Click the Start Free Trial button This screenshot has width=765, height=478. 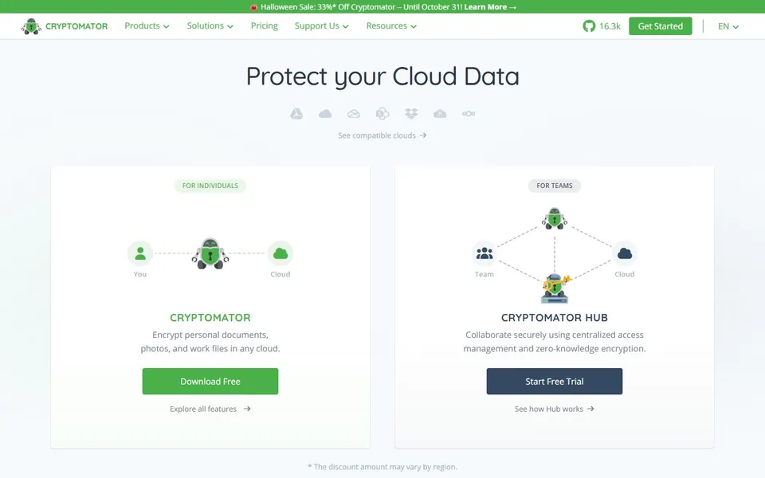click(x=555, y=382)
